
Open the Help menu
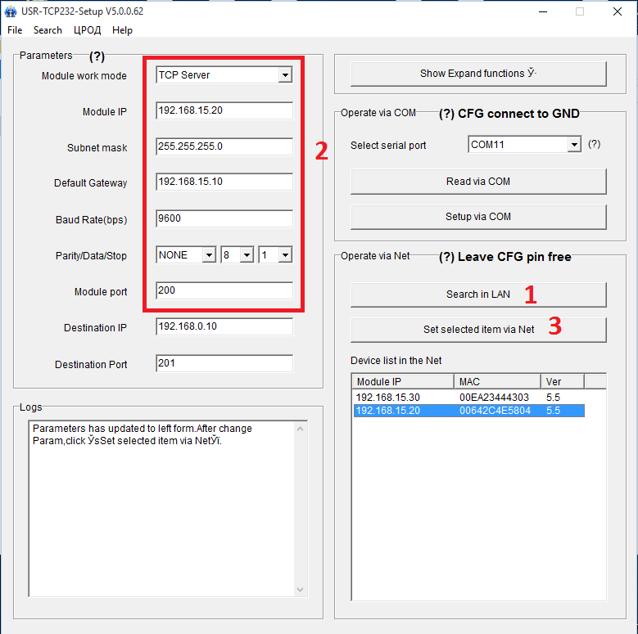[122, 30]
